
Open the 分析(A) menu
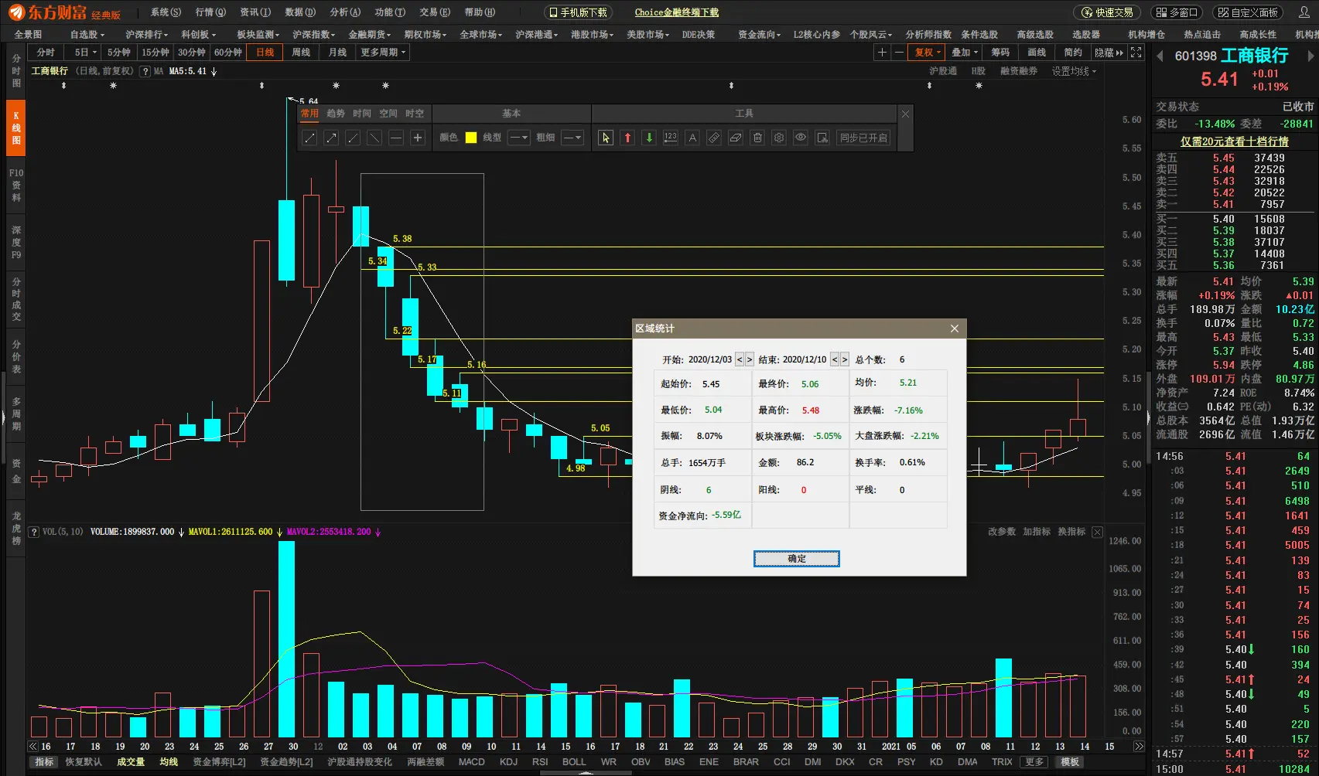(x=345, y=12)
